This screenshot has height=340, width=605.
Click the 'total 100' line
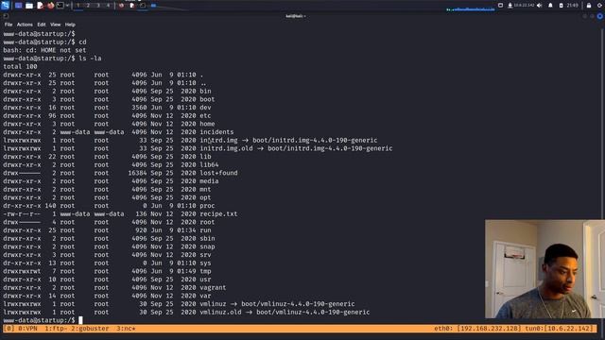pyautogui.click(x=20, y=66)
